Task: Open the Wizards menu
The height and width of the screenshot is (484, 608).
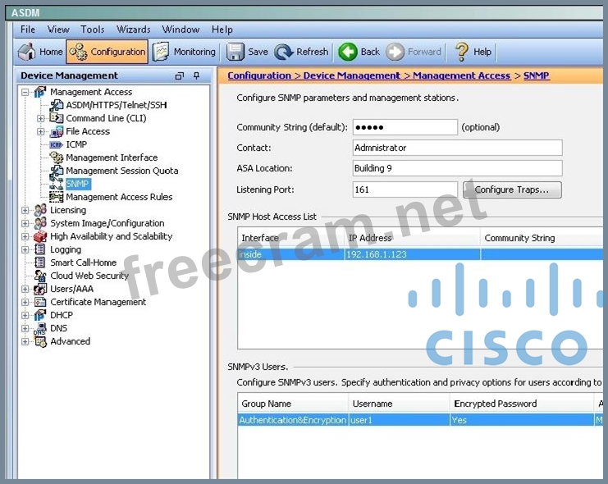Action: tap(133, 30)
